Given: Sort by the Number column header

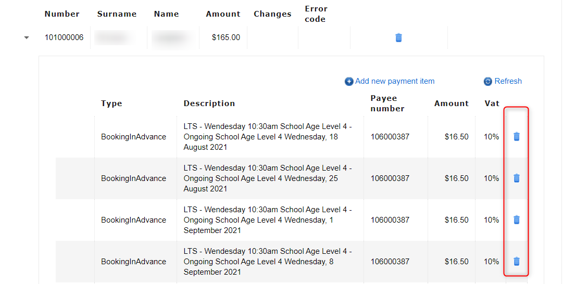Looking at the screenshot, I should [62, 14].
